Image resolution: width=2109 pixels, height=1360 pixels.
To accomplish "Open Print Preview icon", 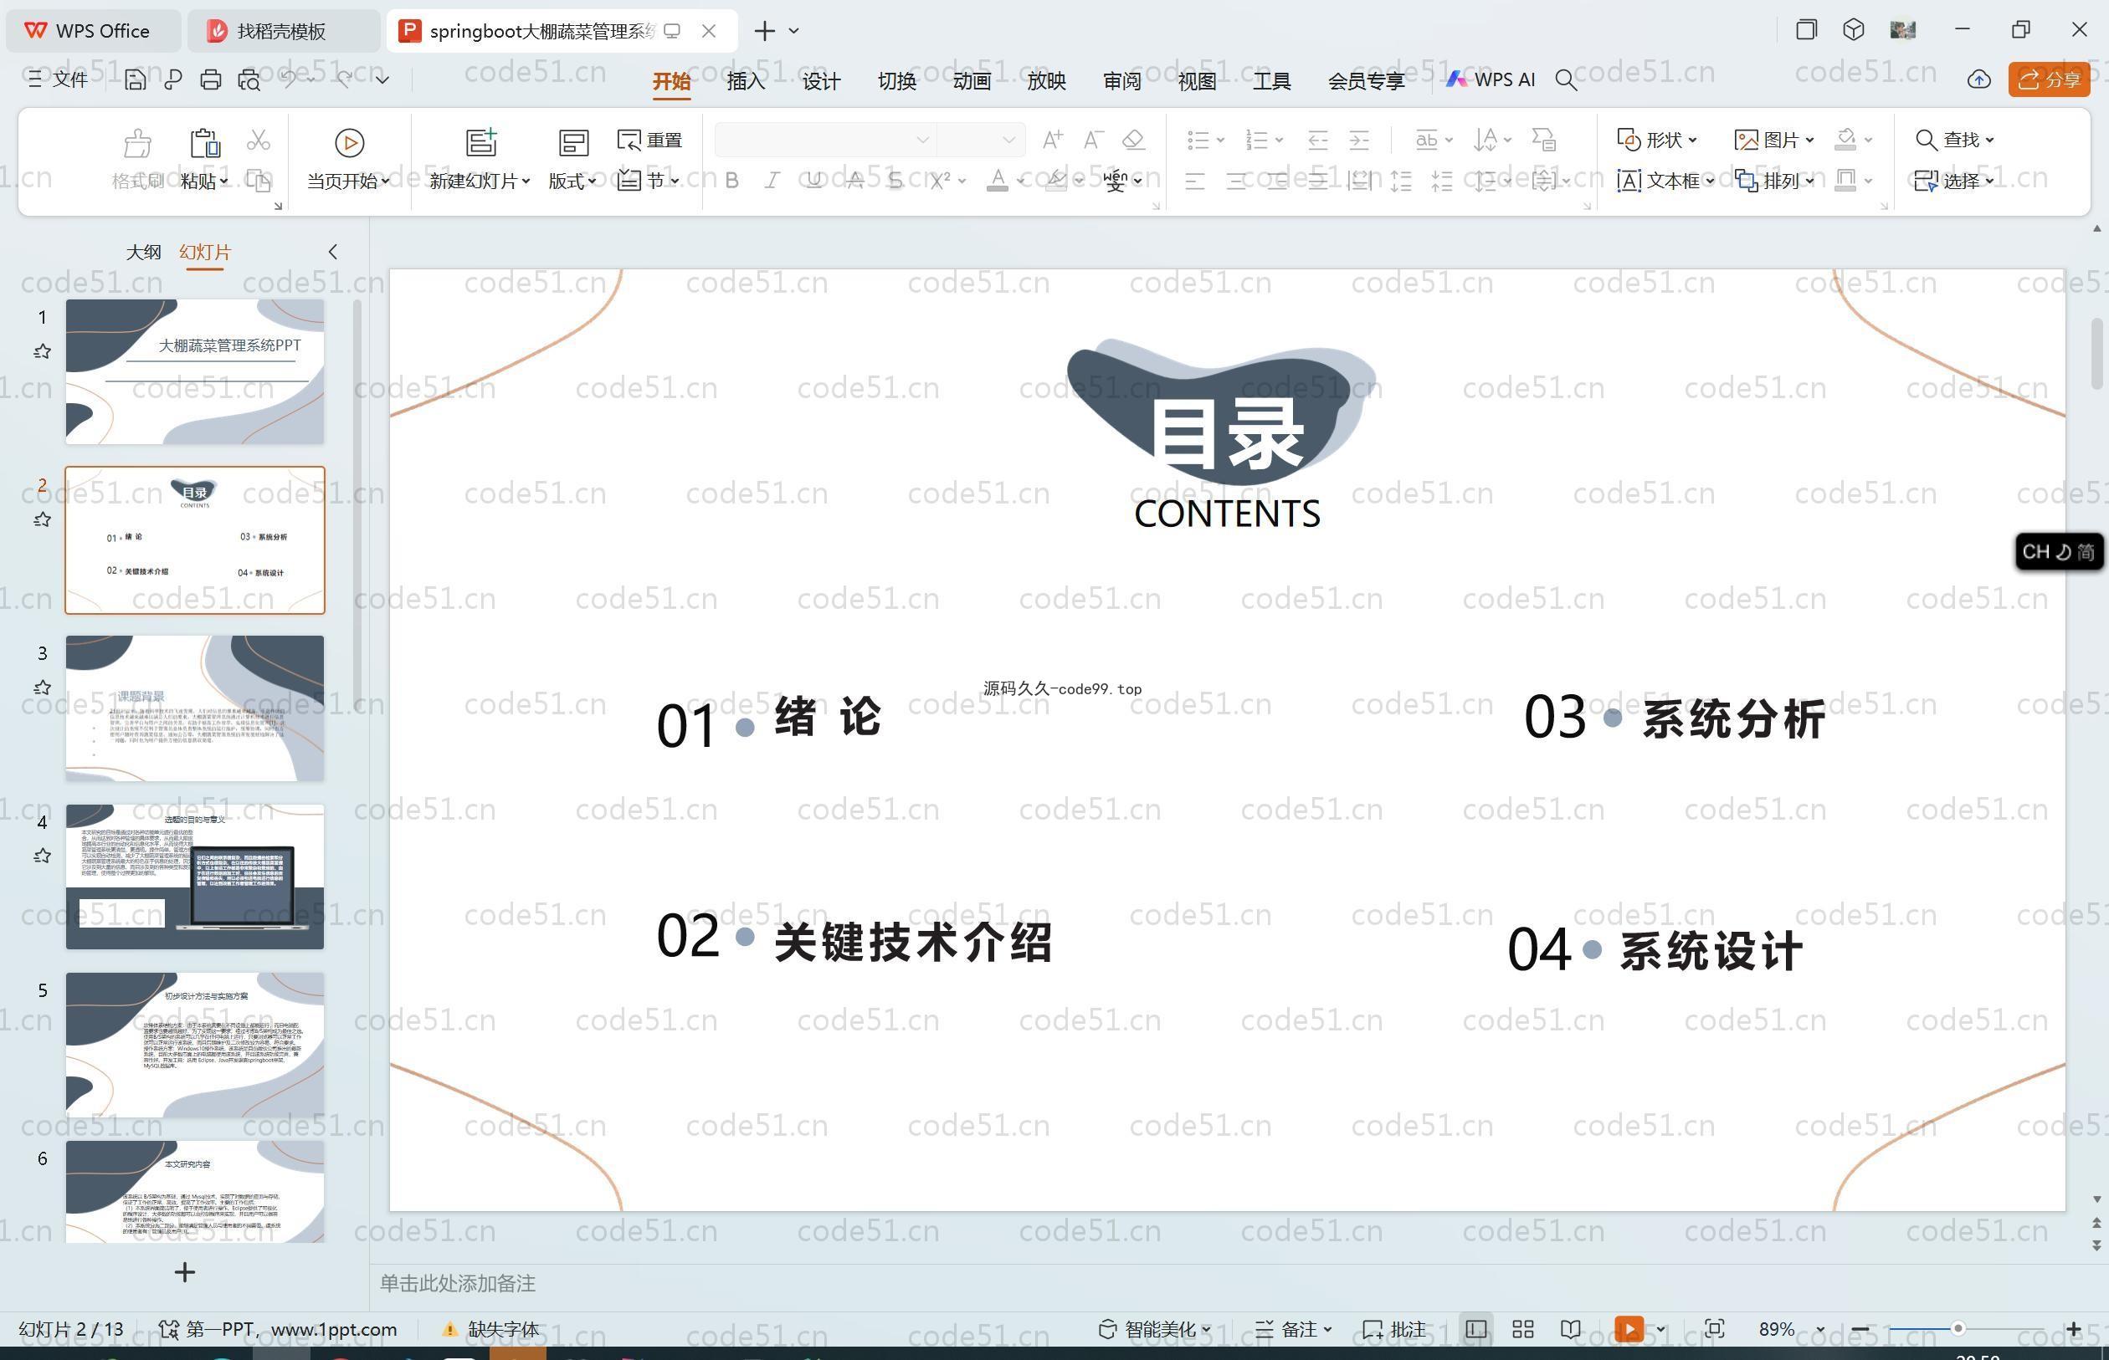I will [249, 79].
